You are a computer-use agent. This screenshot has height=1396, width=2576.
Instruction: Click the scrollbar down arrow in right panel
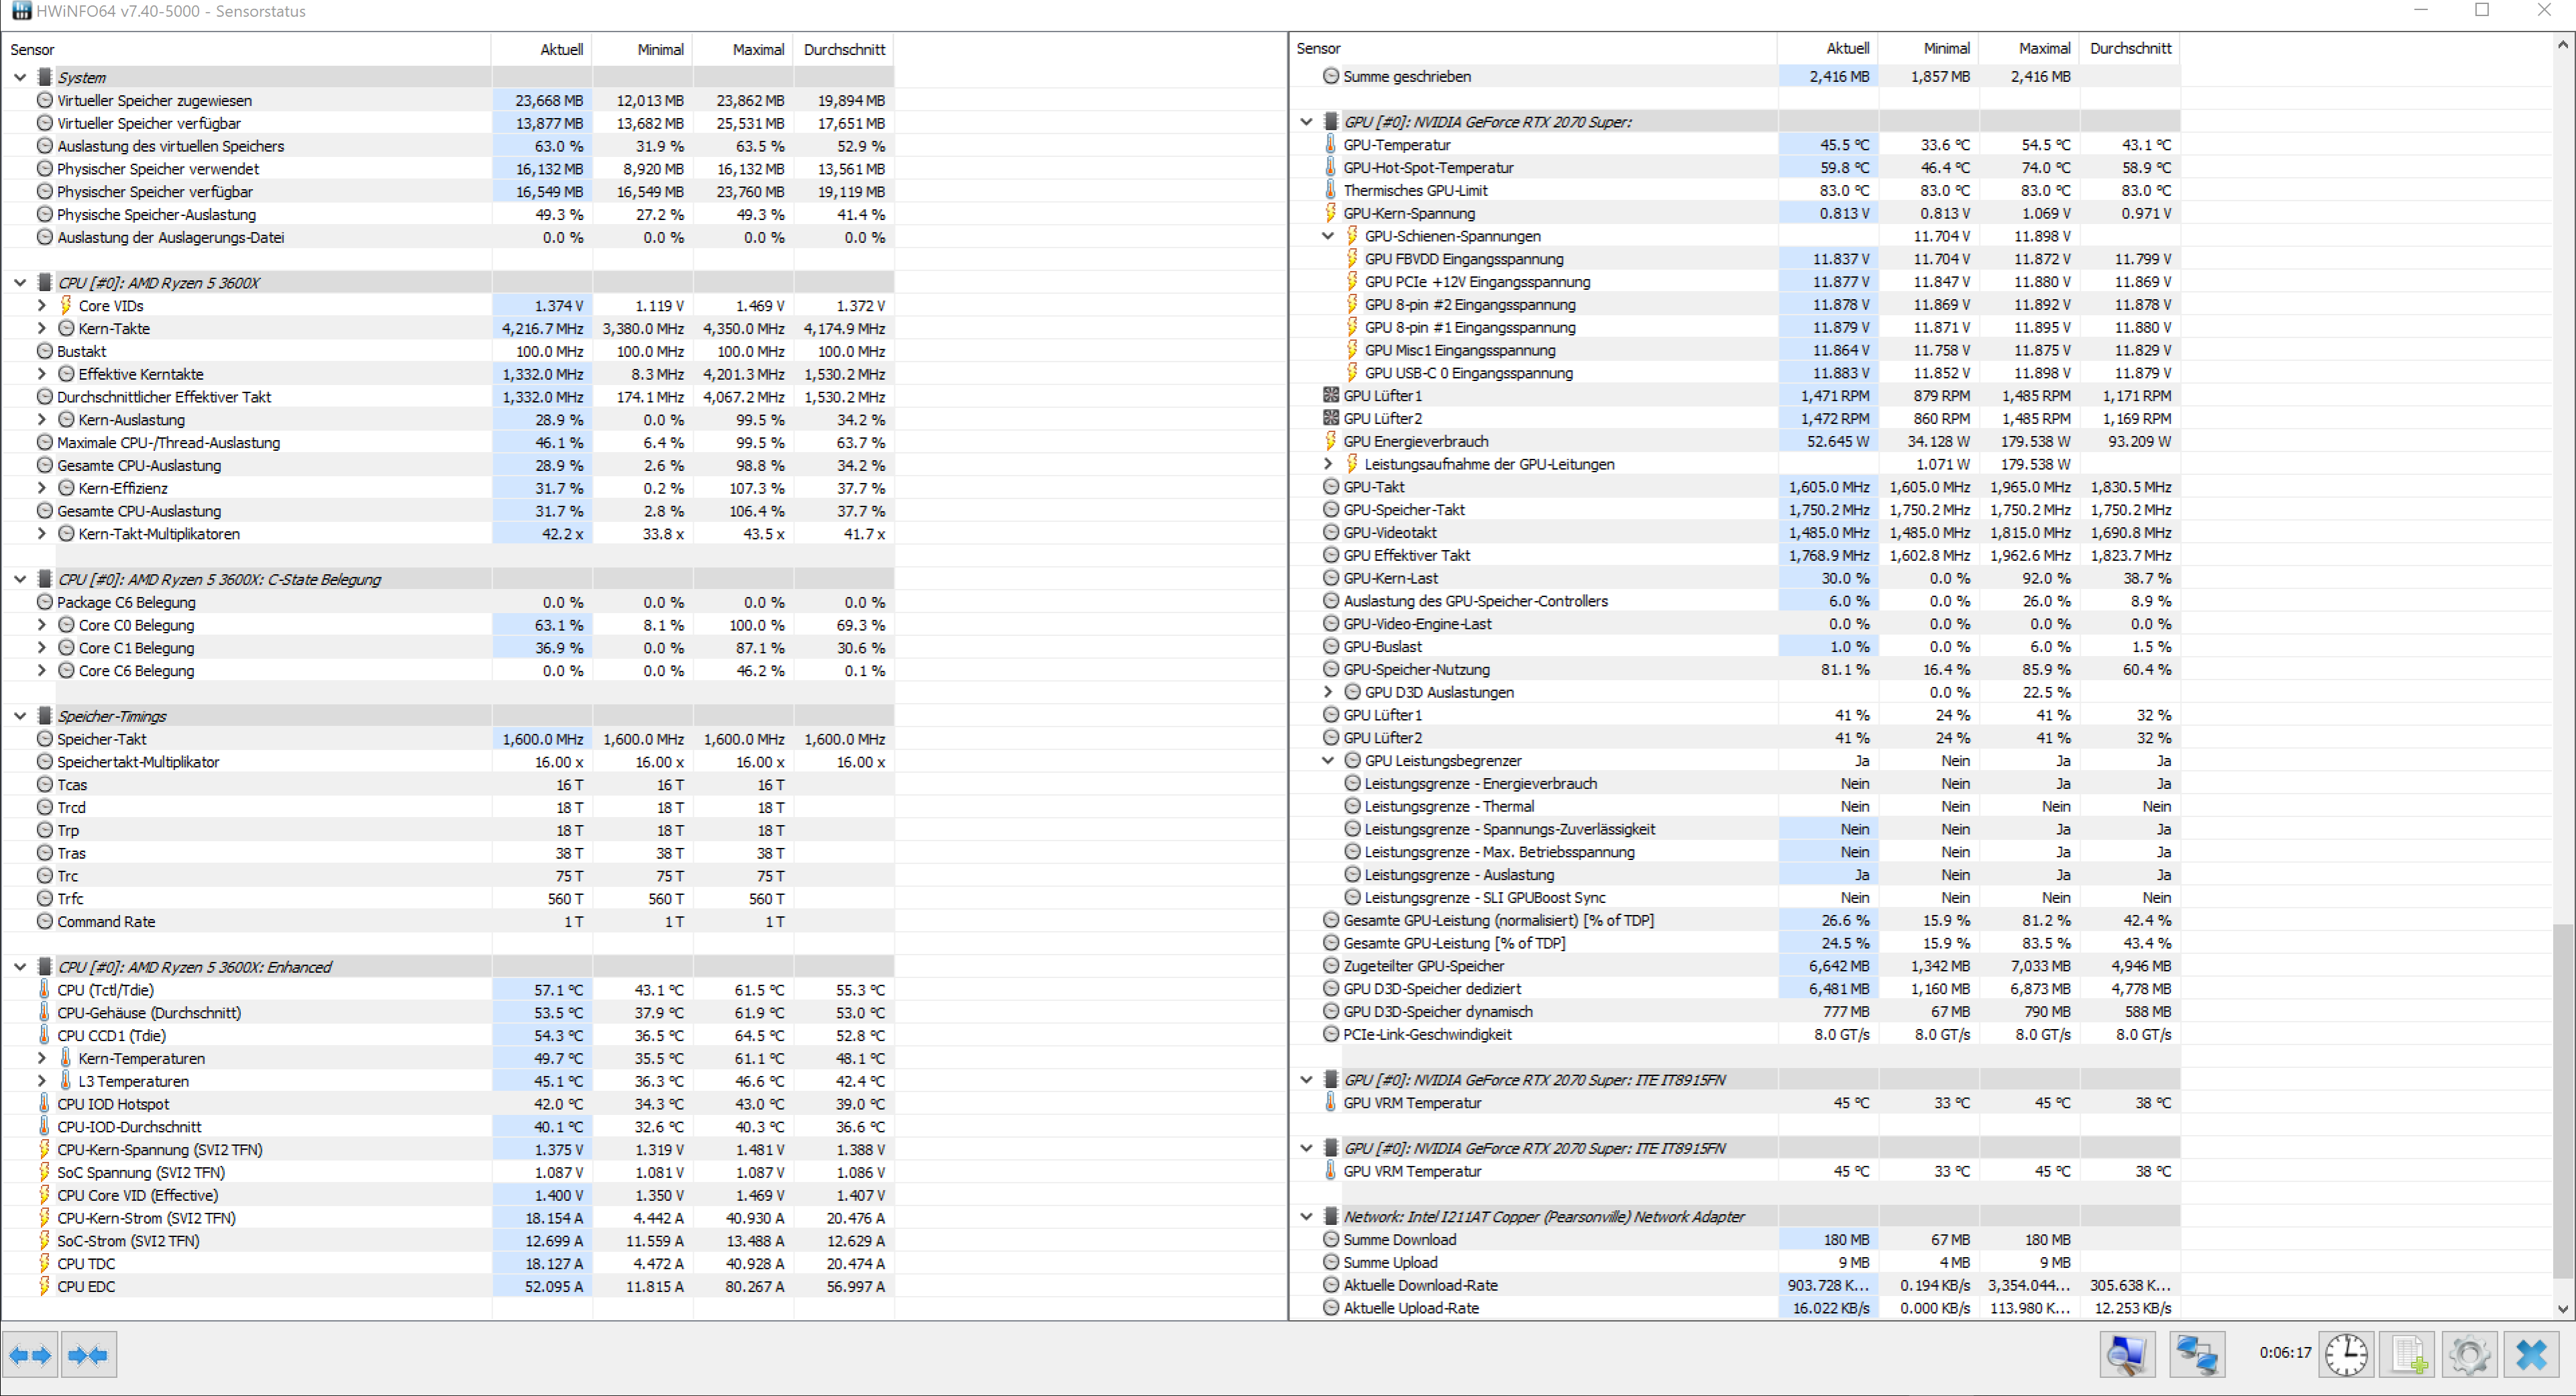[x=2562, y=1308]
